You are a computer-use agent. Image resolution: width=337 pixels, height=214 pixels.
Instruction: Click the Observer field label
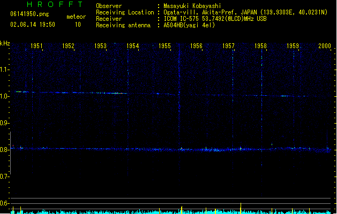pyautogui.click(x=109, y=6)
